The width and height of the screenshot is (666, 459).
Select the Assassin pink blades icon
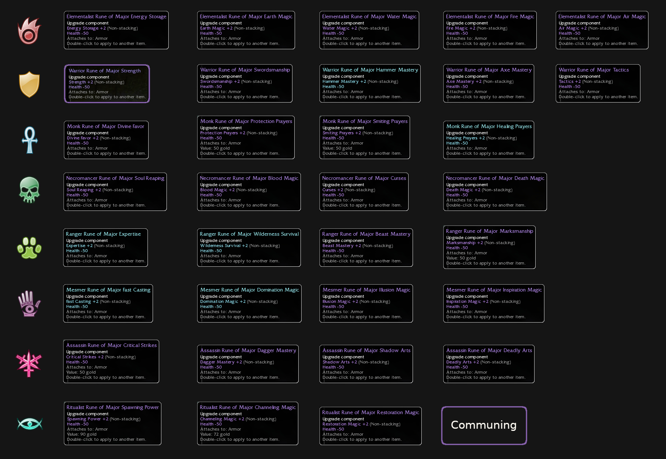tap(29, 363)
